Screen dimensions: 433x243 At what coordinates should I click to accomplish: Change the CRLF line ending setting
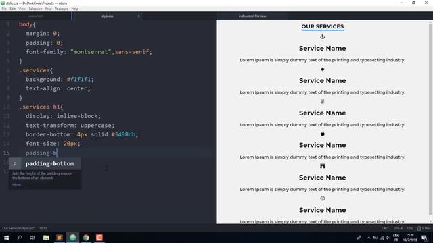(x=385, y=228)
